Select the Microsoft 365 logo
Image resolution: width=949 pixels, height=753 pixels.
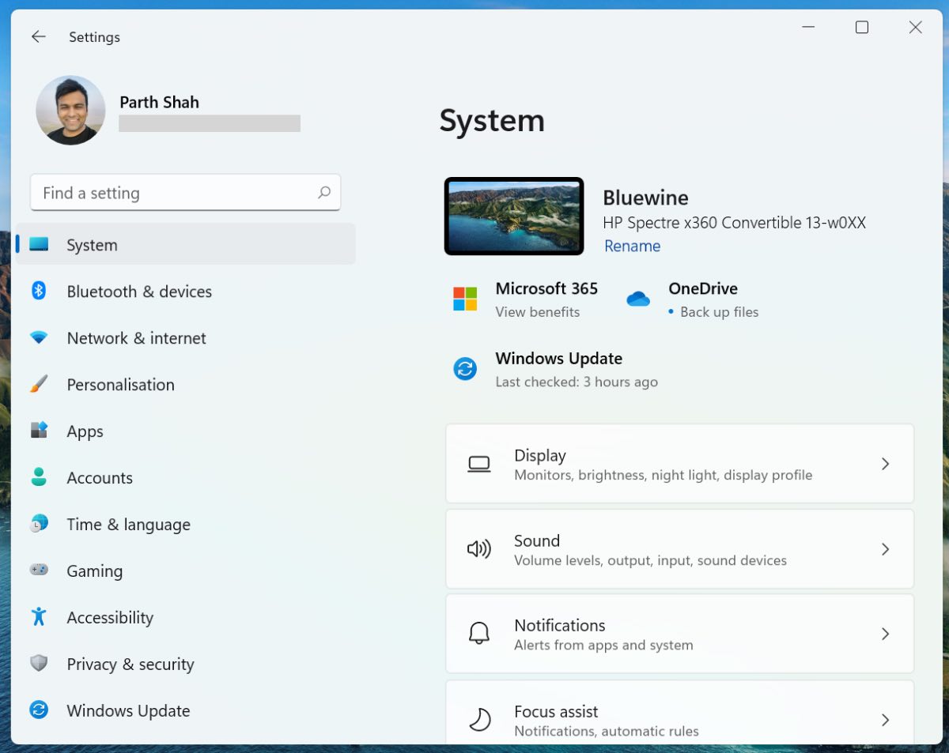tap(465, 299)
